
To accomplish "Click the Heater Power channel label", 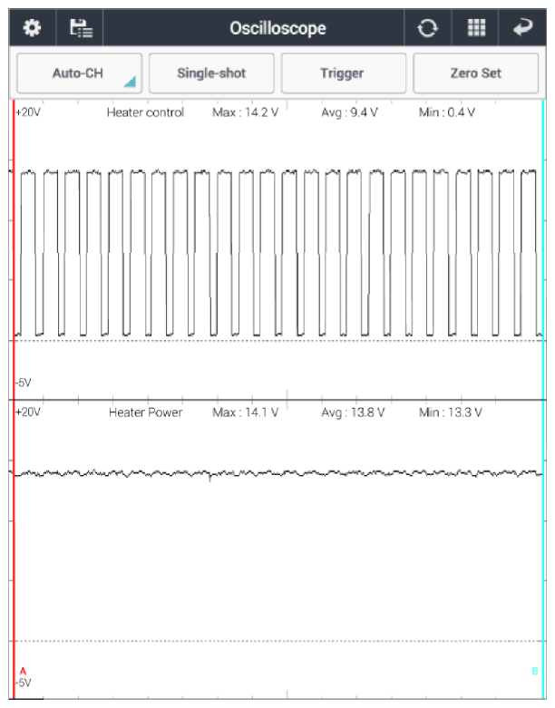I will point(145,412).
